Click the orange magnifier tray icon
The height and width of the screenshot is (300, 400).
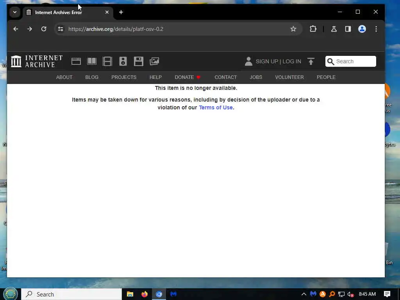332,295
